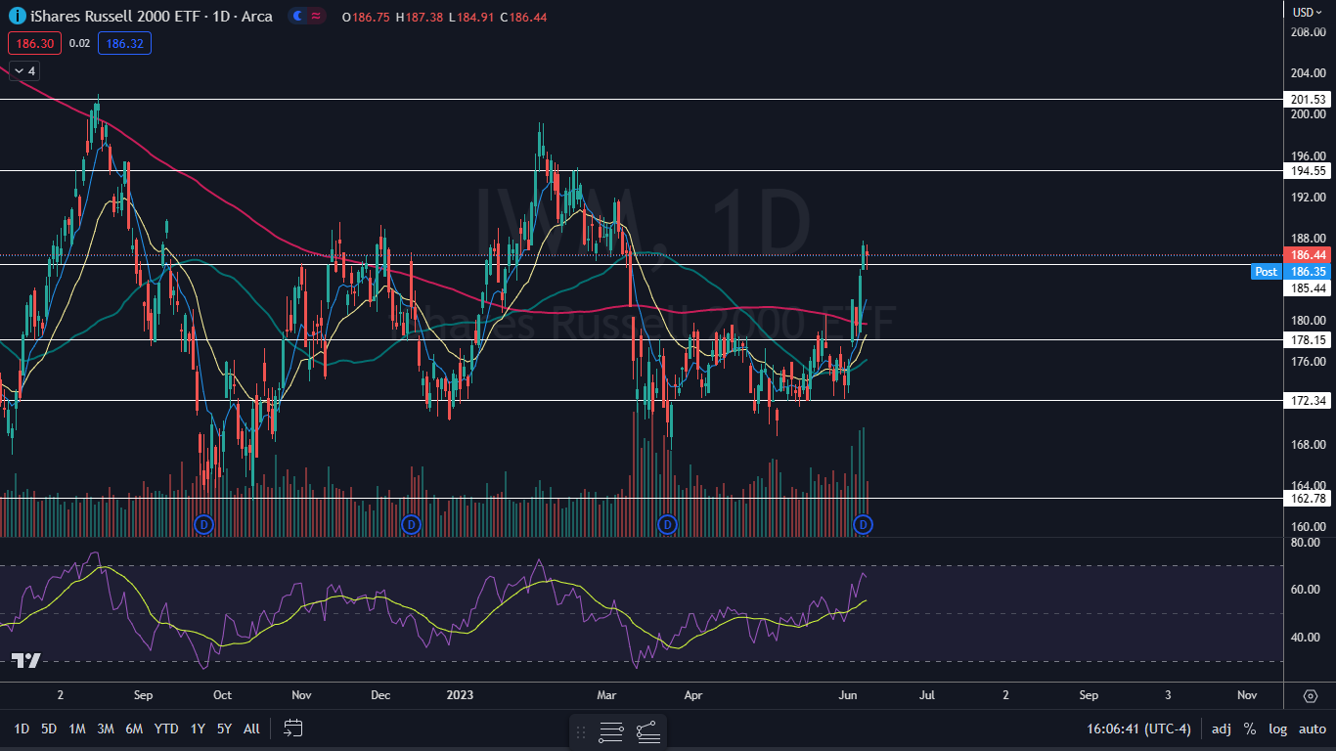The height and width of the screenshot is (751, 1336).
Task: Set time range to 3M
Action: [x=106, y=729]
